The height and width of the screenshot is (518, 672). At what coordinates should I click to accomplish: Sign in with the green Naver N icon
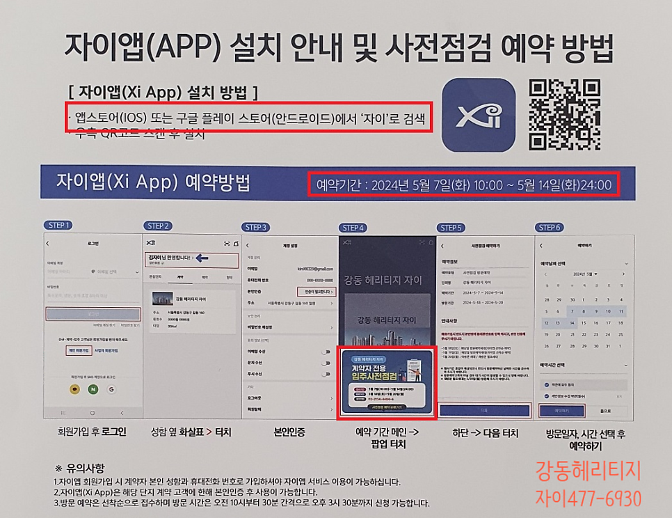pyautogui.click(x=93, y=389)
